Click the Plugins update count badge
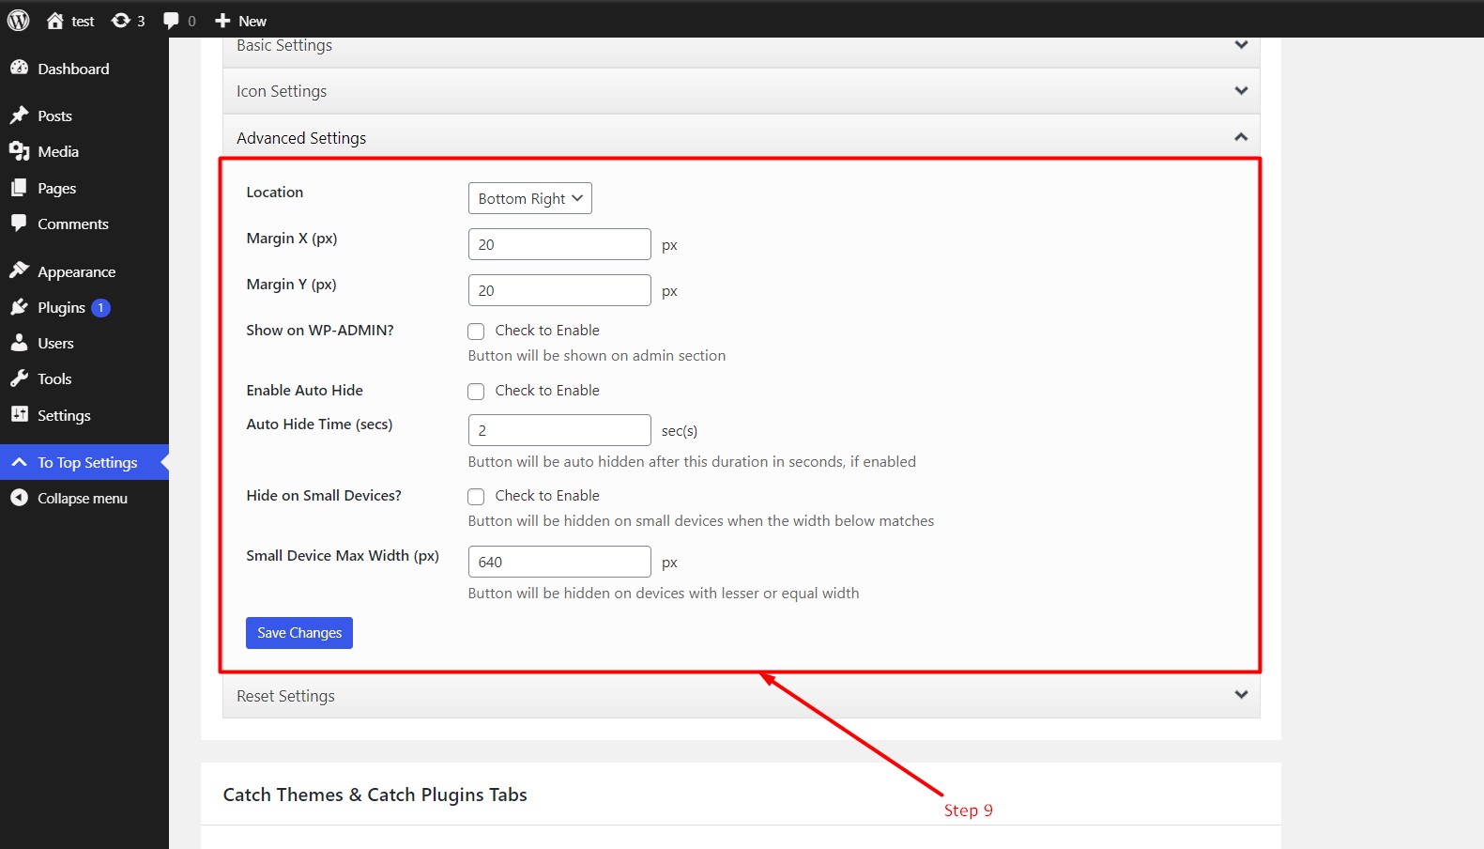 pos(101,308)
